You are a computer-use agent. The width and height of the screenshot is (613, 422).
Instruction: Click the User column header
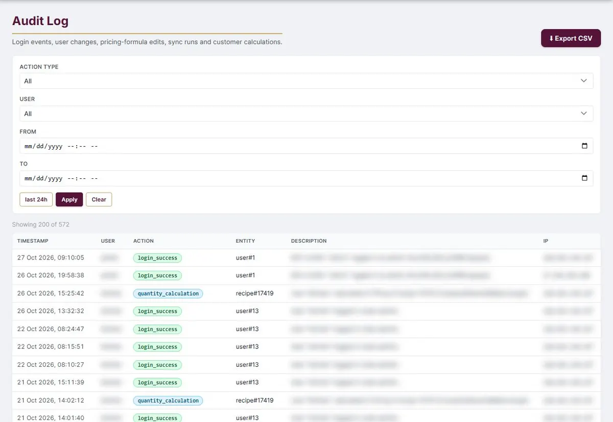tap(108, 241)
